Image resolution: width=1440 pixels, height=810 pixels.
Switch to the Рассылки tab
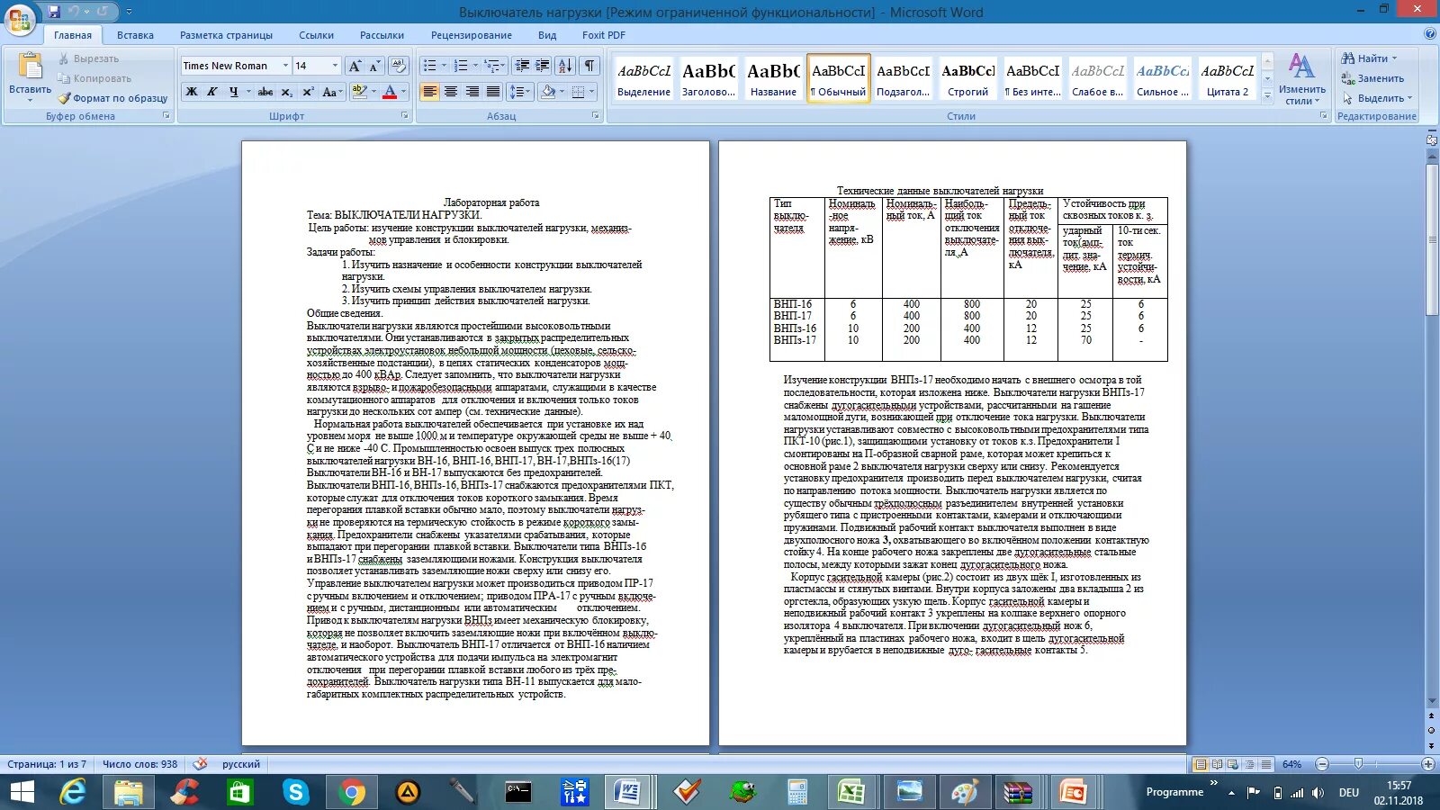tap(382, 35)
